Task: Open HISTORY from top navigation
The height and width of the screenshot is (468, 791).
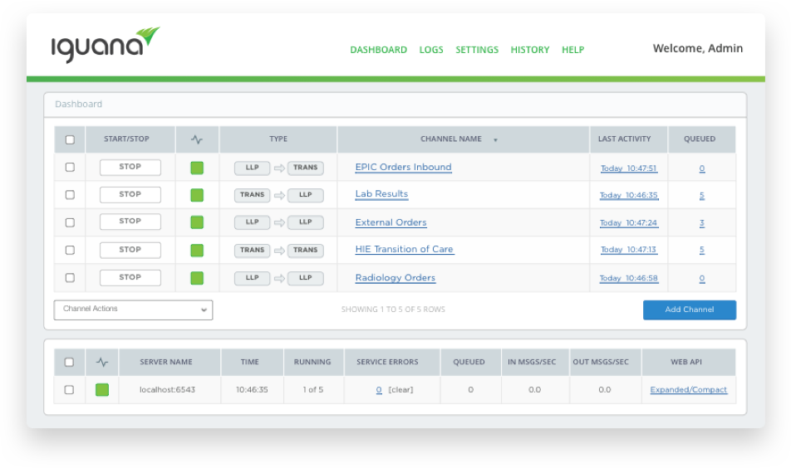Action: coord(530,50)
